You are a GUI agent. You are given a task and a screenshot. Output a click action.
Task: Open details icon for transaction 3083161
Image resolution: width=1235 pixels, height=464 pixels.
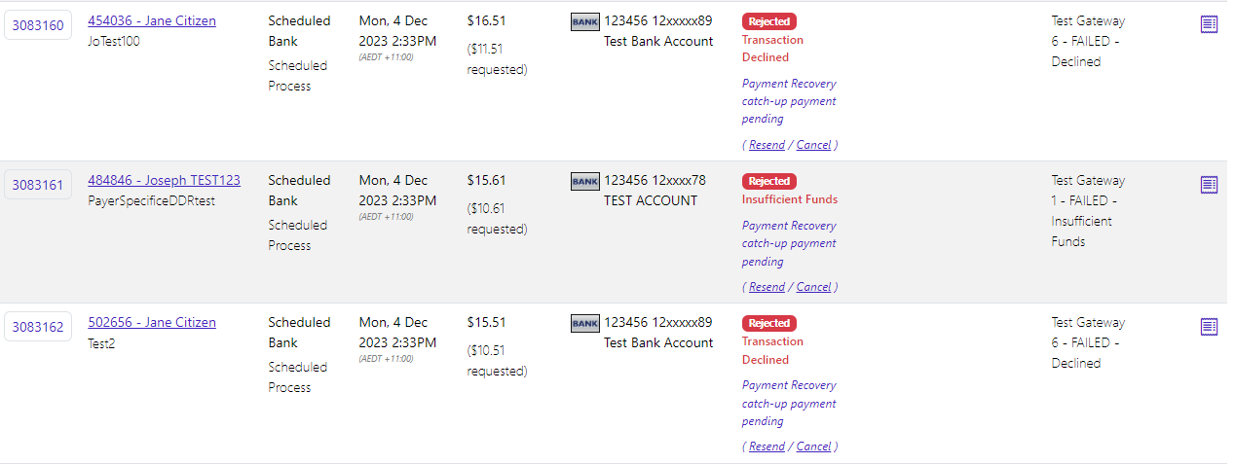(x=1209, y=184)
